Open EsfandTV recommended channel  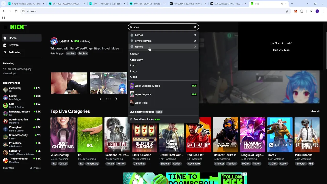tap(21, 153)
